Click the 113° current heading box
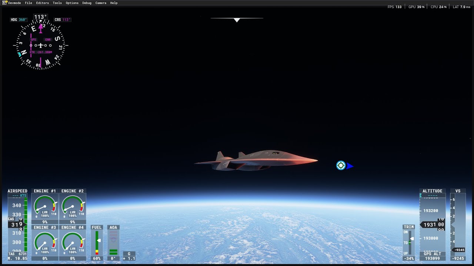Image resolution: width=474 pixels, height=266 pixels. (x=40, y=17)
